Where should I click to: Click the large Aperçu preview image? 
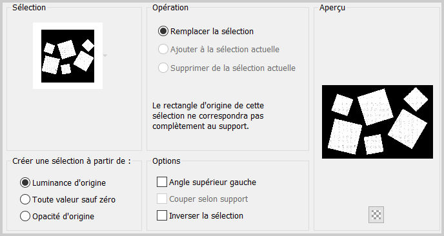(x=378, y=122)
